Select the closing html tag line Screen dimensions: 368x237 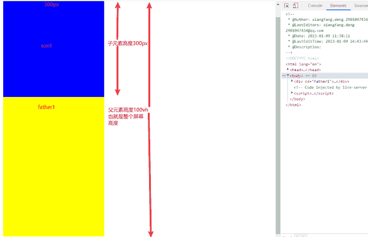(x=293, y=105)
